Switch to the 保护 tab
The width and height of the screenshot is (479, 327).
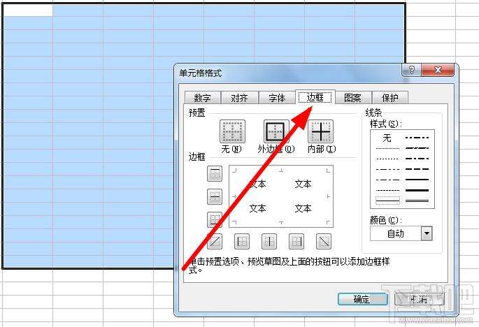[x=390, y=98]
